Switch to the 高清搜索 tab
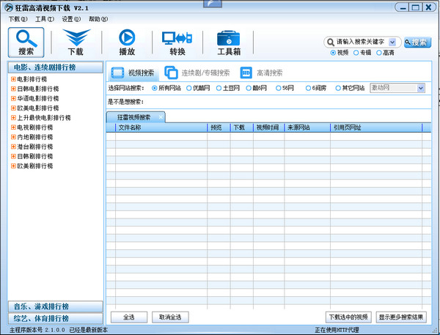 (262, 73)
